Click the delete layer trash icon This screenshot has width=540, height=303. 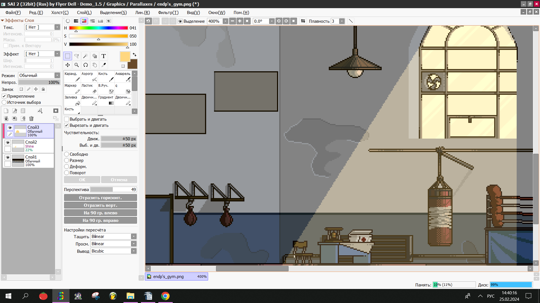[x=31, y=119]
